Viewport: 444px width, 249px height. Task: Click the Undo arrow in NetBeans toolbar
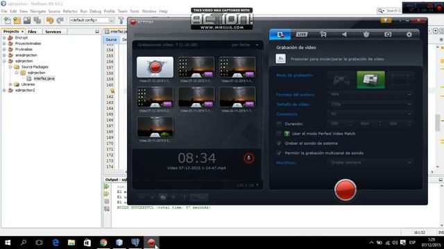[x=50, y=20]
